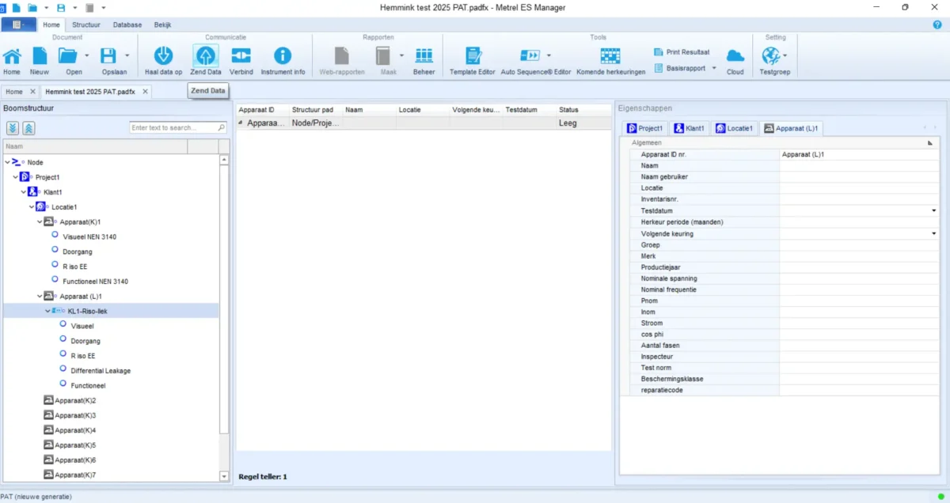Viewport: 950px width, 503px height.
Task: Open Instrument info
Action: pyautogui.click(x=283, y=57)
